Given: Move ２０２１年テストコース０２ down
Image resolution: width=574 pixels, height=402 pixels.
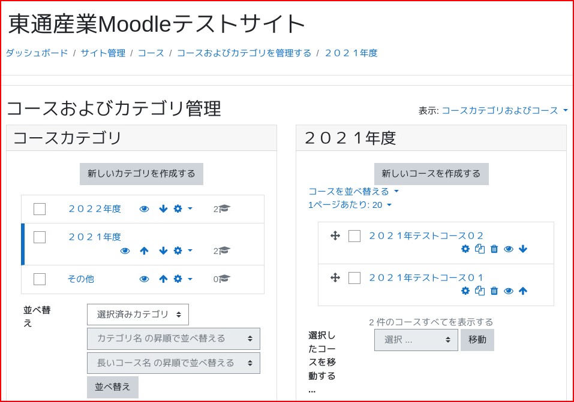Looking at the screenshot, I should tap(523, 249).
